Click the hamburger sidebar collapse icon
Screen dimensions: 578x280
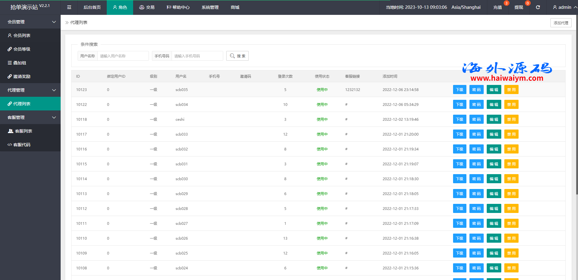point(69,7)
